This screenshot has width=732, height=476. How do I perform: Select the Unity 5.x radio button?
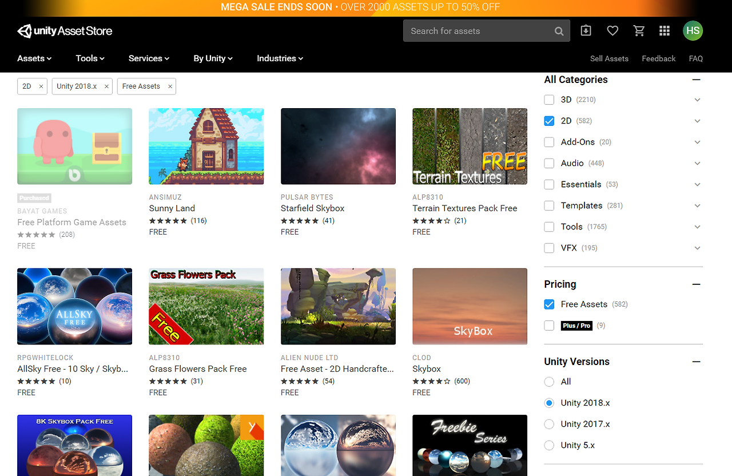549,445
